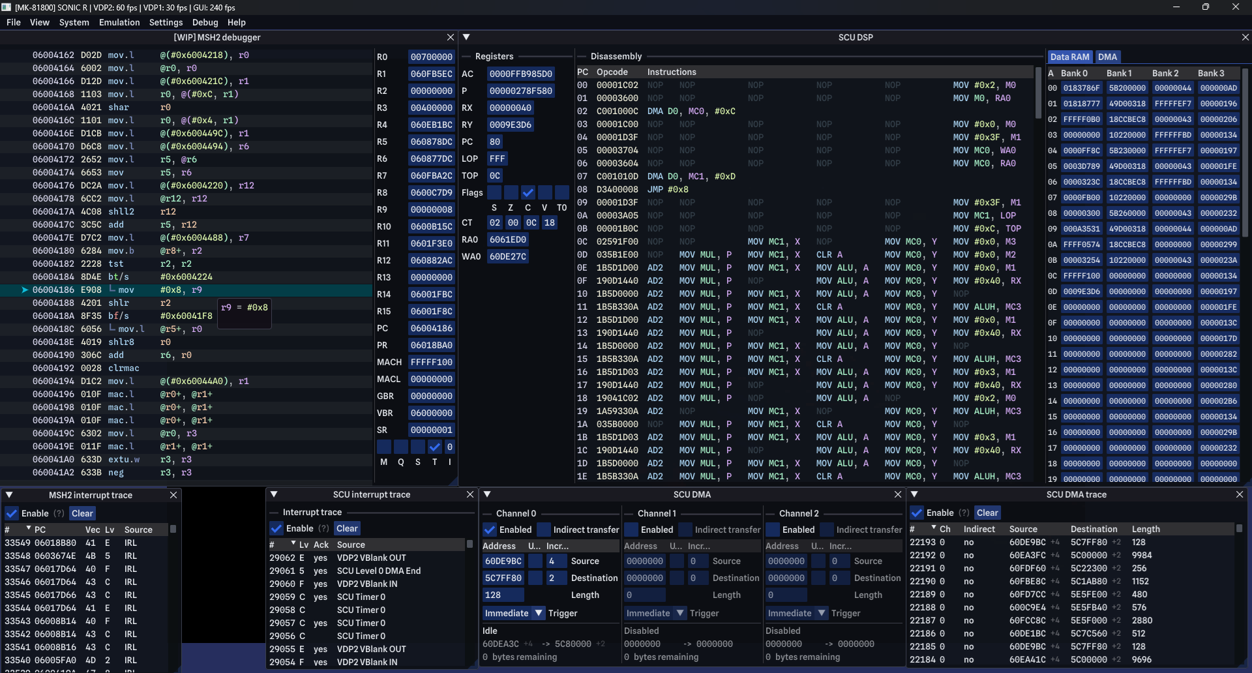The image size is (1252, 673).
Task: Close the MSH2 debugger panel
Action: [450, 38]
